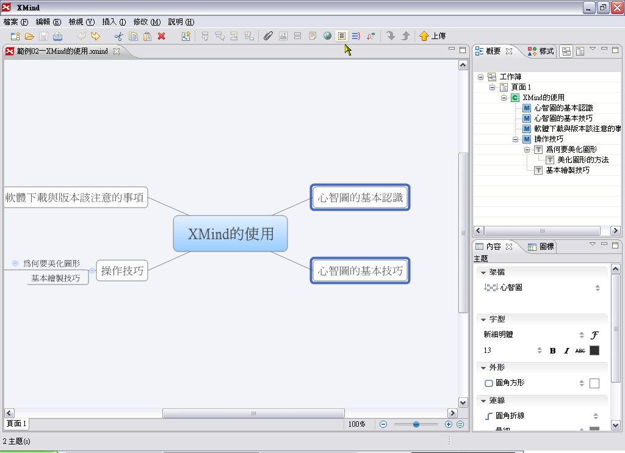
Task: Collapse the 操作技巧 tree node
Action: click(x=515, y=139)
